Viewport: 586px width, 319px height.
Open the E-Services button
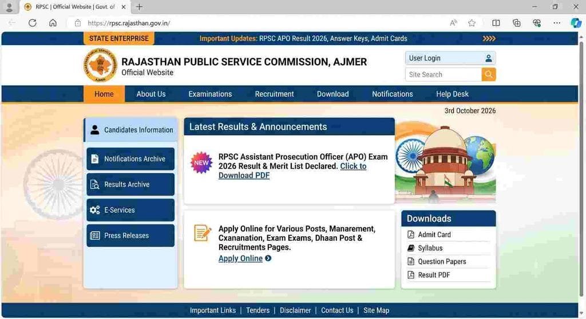click(x=130, y=210)
